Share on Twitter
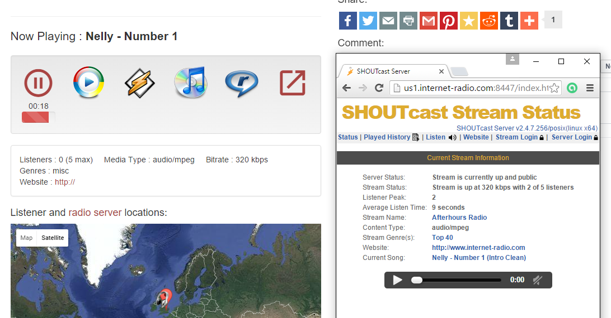This screenshot has height=318, width=611. (x=368, y=21)
